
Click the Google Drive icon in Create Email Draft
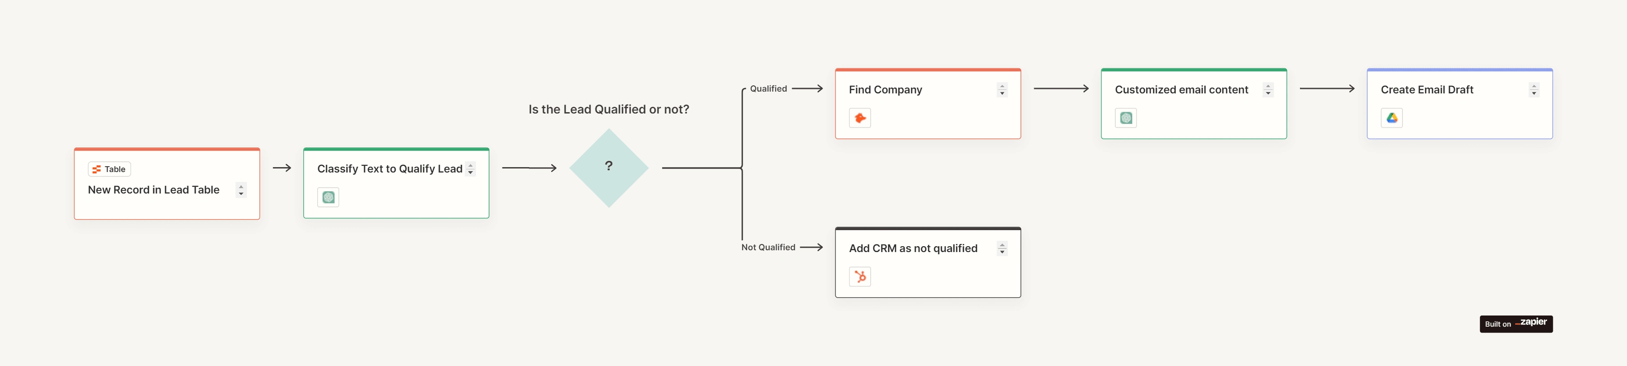point(1391,118)
